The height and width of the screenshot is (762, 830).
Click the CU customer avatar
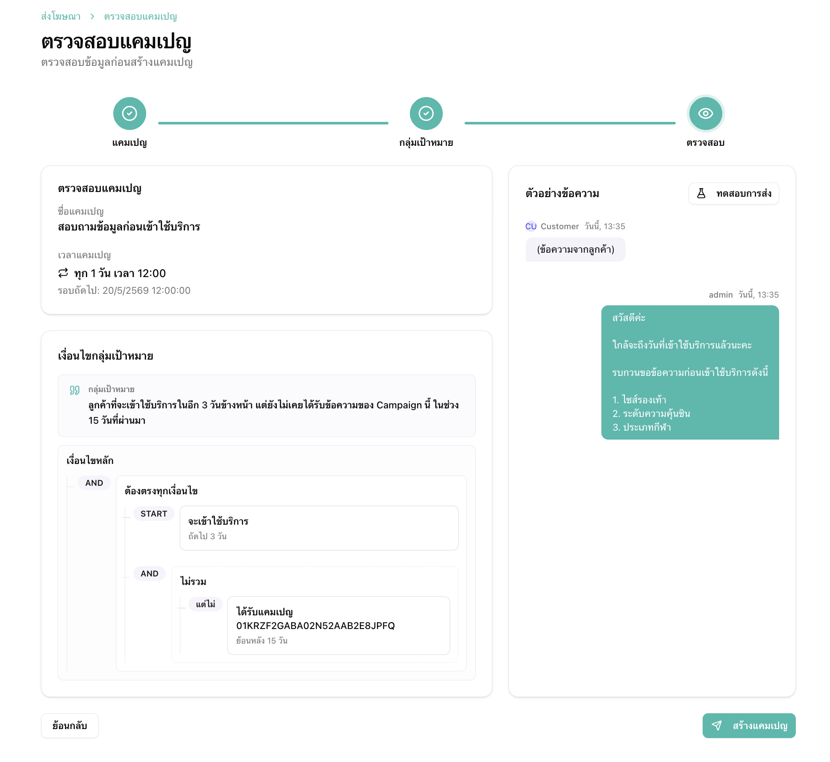[x=531, y=226]
